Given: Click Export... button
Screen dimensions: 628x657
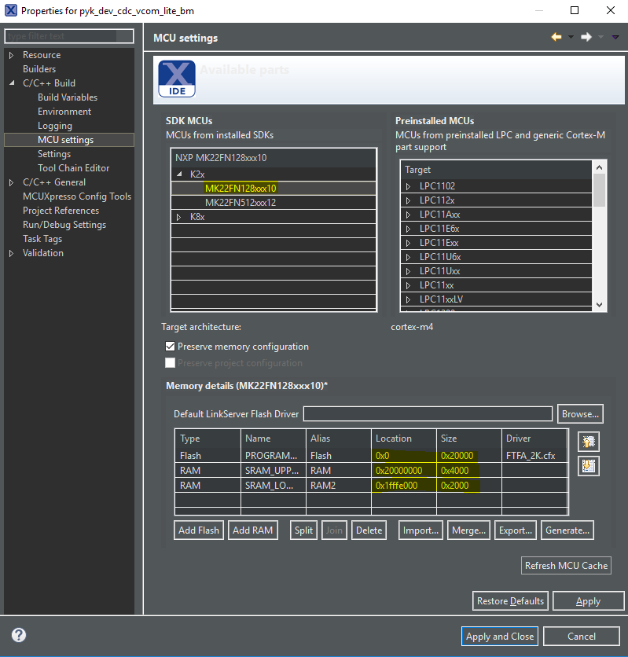Looking at the screenshot, I should [x=516, y=530].
